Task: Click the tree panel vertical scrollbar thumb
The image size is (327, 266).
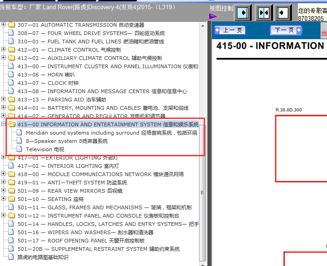Action: pos(202,193)
